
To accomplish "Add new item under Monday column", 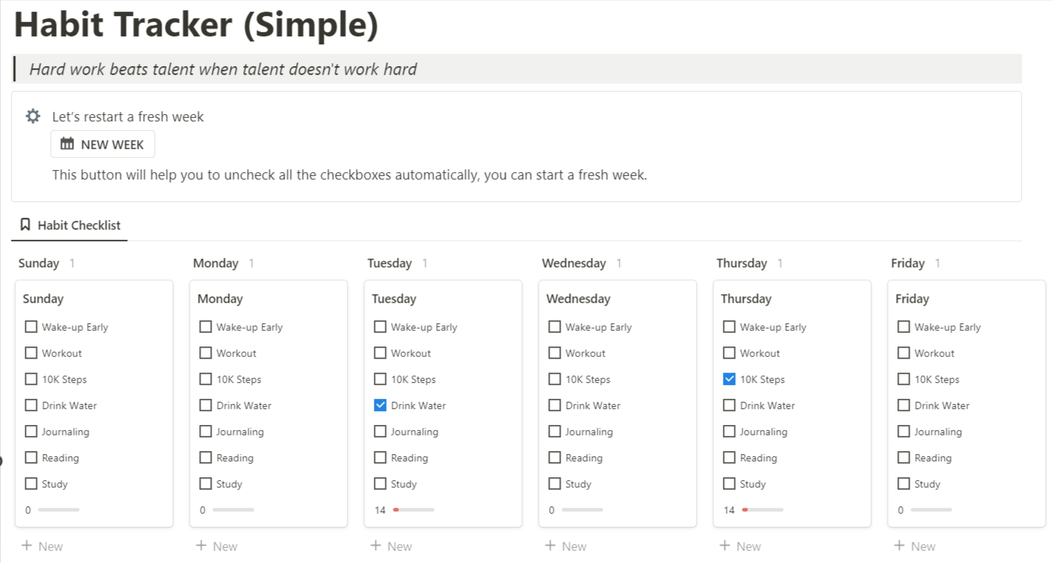I will [217, 546].
